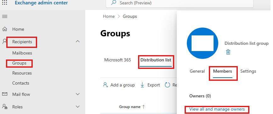Image resolution: width=273 pixels, height=114 pixels.
Task: Select Recipients in the sidebar
Action: coord(22,42)
